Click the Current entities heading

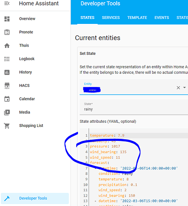coord(98,38)
